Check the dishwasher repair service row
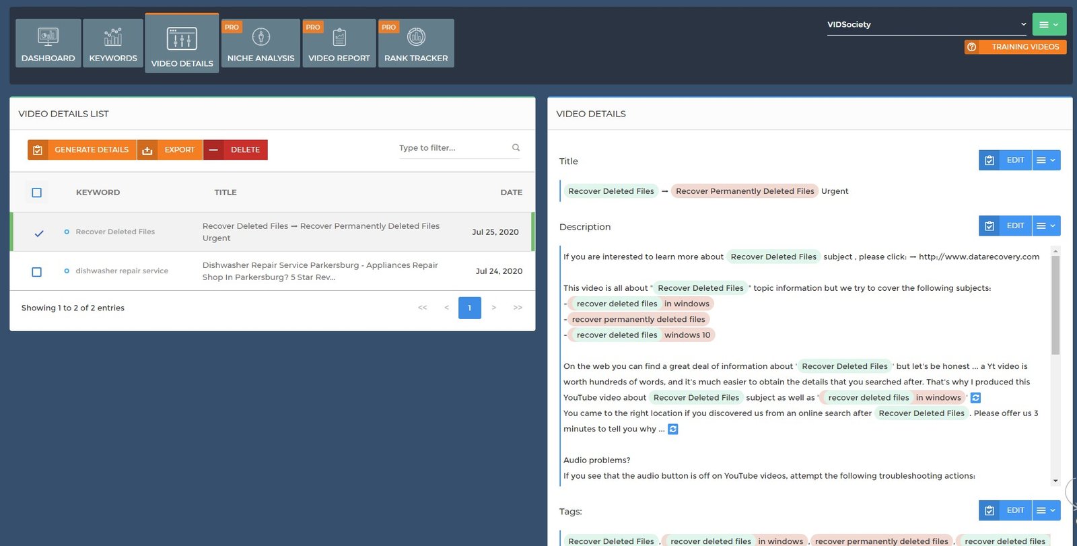The image size is (1077, 546). click(37, 272)
